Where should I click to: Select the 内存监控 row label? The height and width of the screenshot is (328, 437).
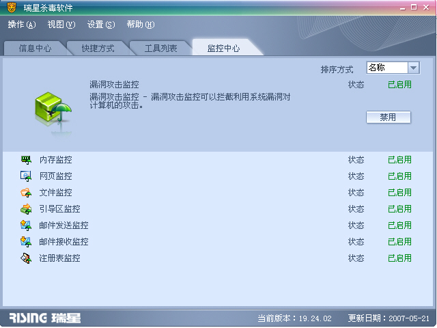56,160
